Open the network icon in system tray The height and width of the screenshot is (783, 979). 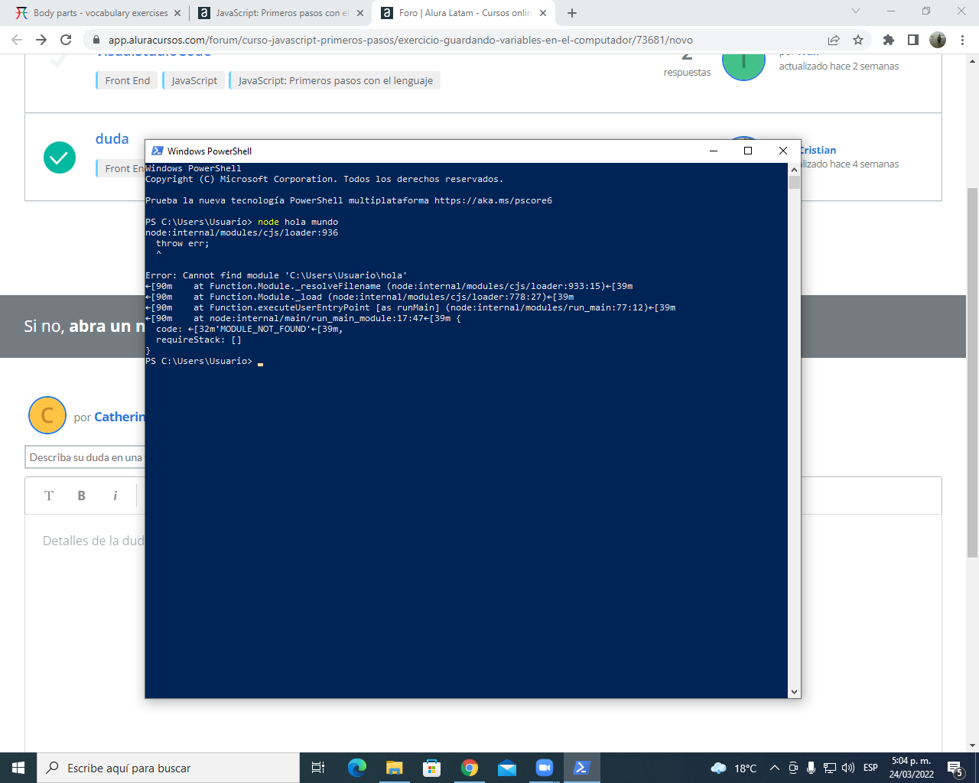point(830,768)
